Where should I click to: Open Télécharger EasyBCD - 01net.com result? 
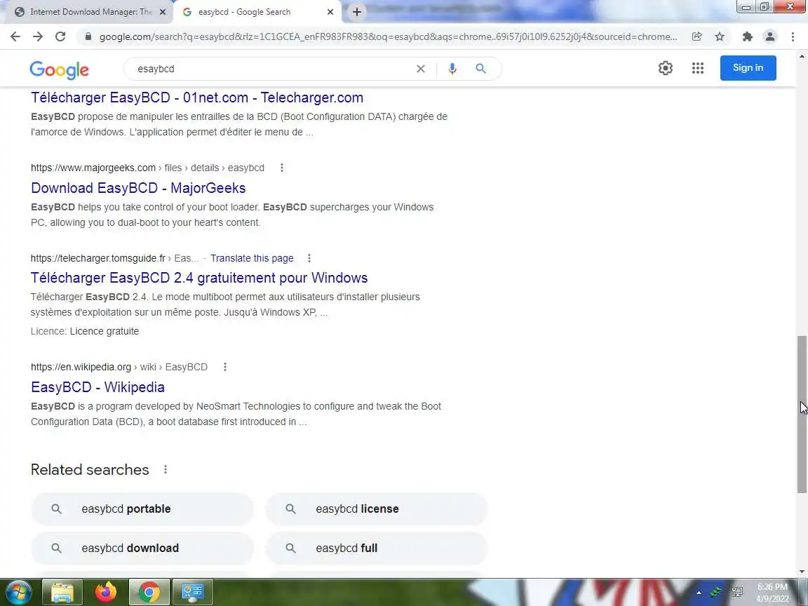(x=197, y=97)
